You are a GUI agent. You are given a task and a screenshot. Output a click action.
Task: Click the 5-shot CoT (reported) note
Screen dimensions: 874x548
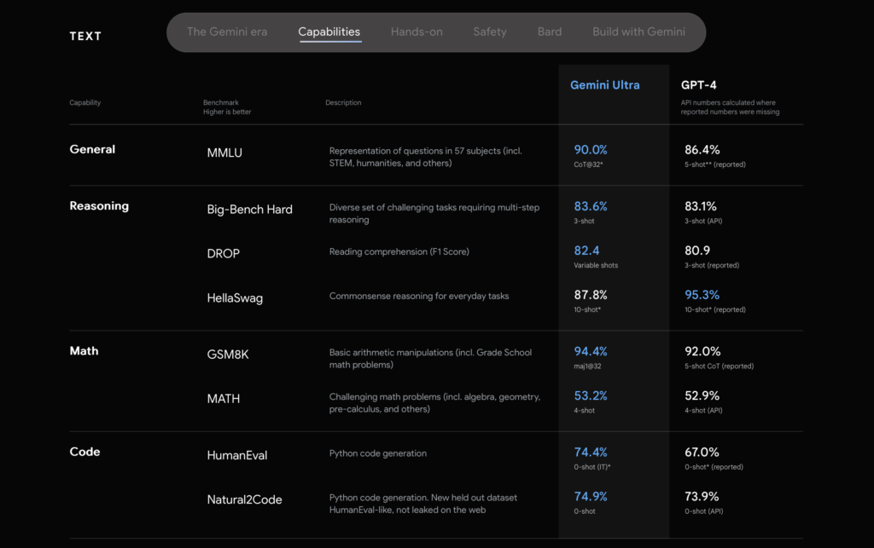click(x=719, y=366)
